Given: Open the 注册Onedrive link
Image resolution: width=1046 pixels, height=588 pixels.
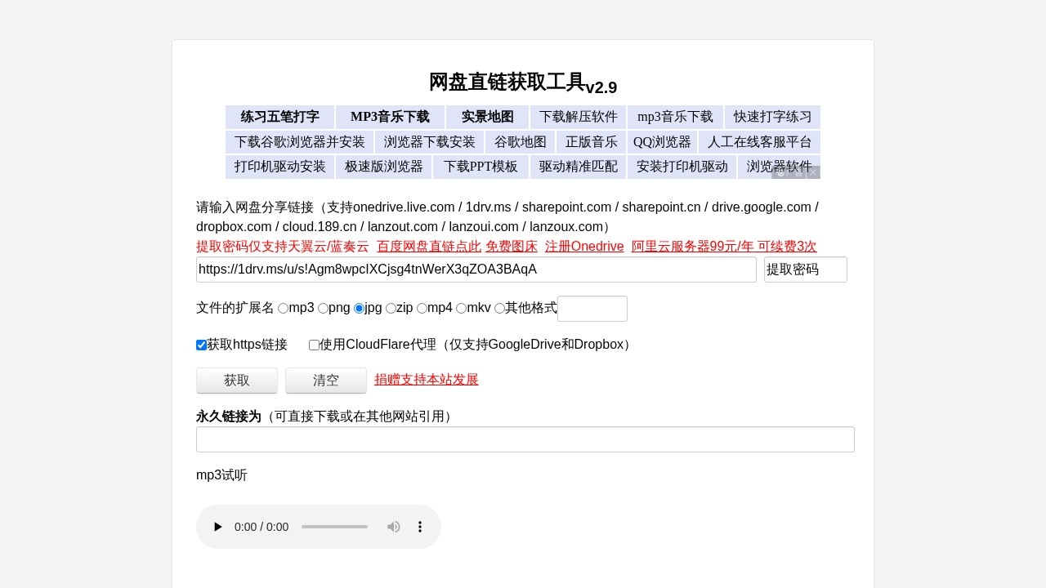Looking at the screenshot, I should [x=584, y=246].
